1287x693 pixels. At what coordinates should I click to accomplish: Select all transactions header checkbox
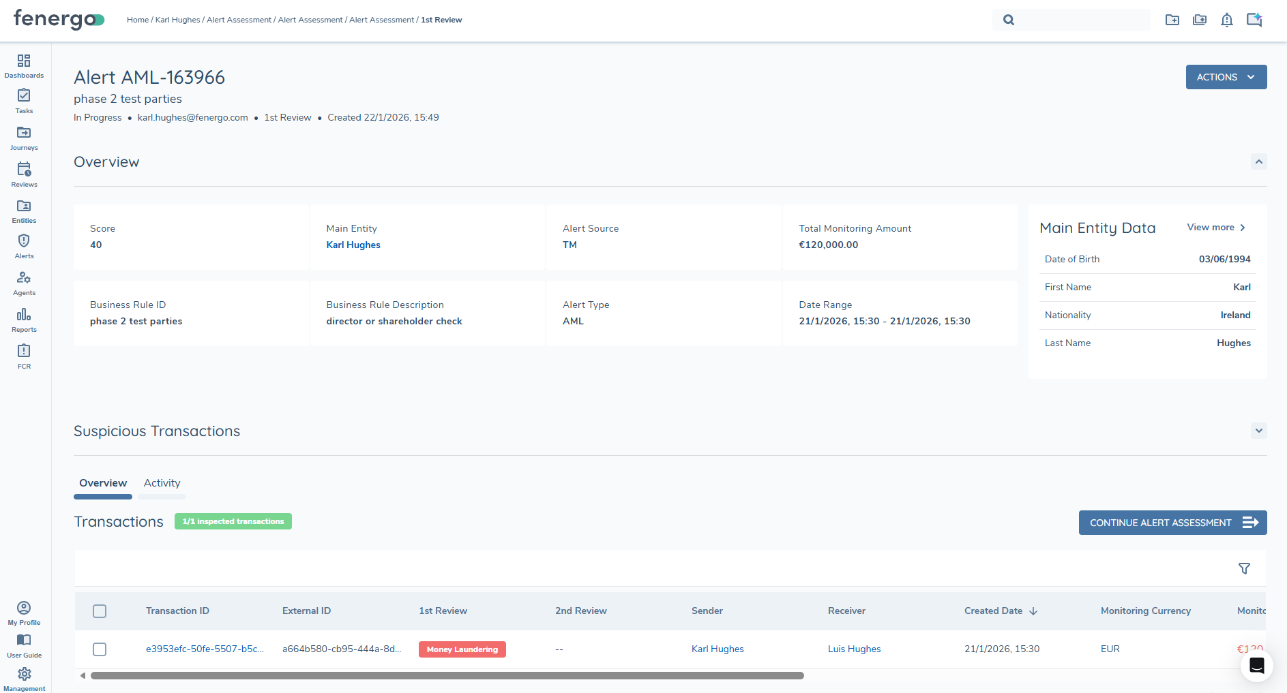100,611
